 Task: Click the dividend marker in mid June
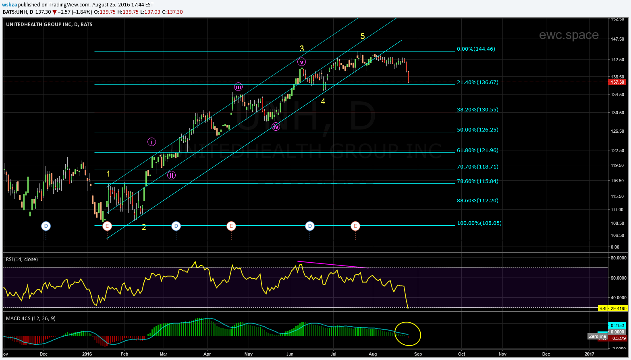pyautogui.click(x=309, y=226)
